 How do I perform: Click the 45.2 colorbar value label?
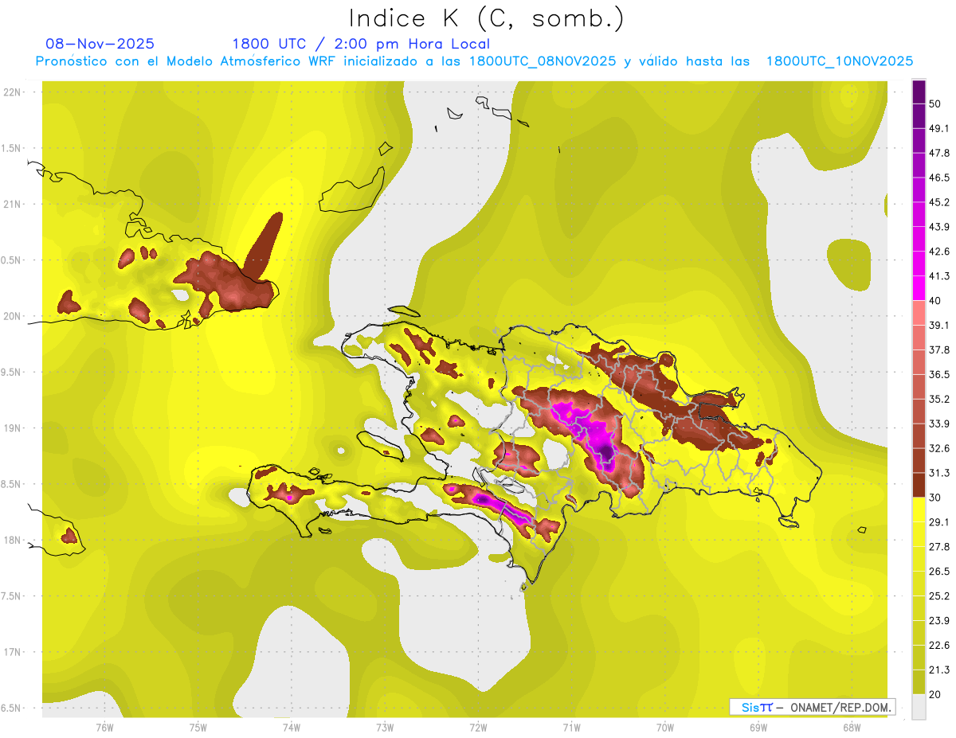(939, 202)
